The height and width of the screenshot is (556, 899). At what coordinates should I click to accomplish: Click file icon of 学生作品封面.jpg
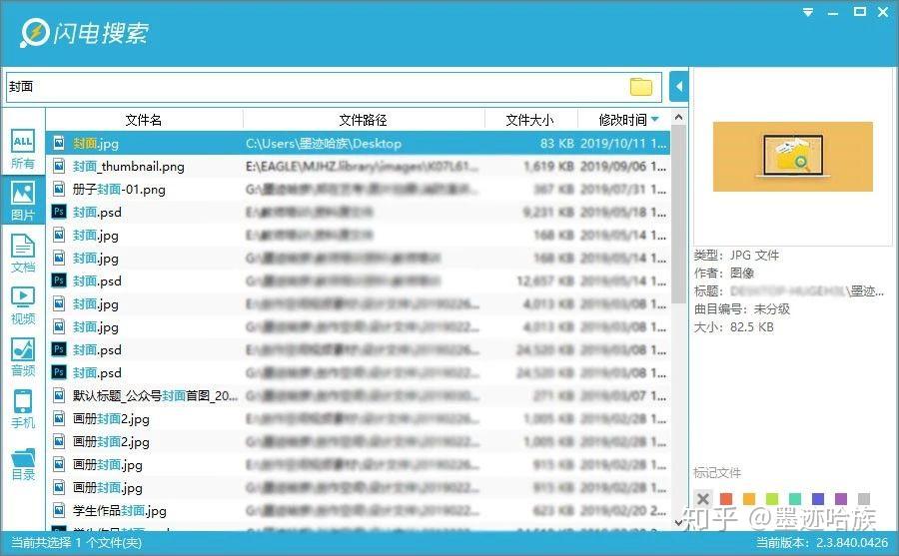(59, 510)
